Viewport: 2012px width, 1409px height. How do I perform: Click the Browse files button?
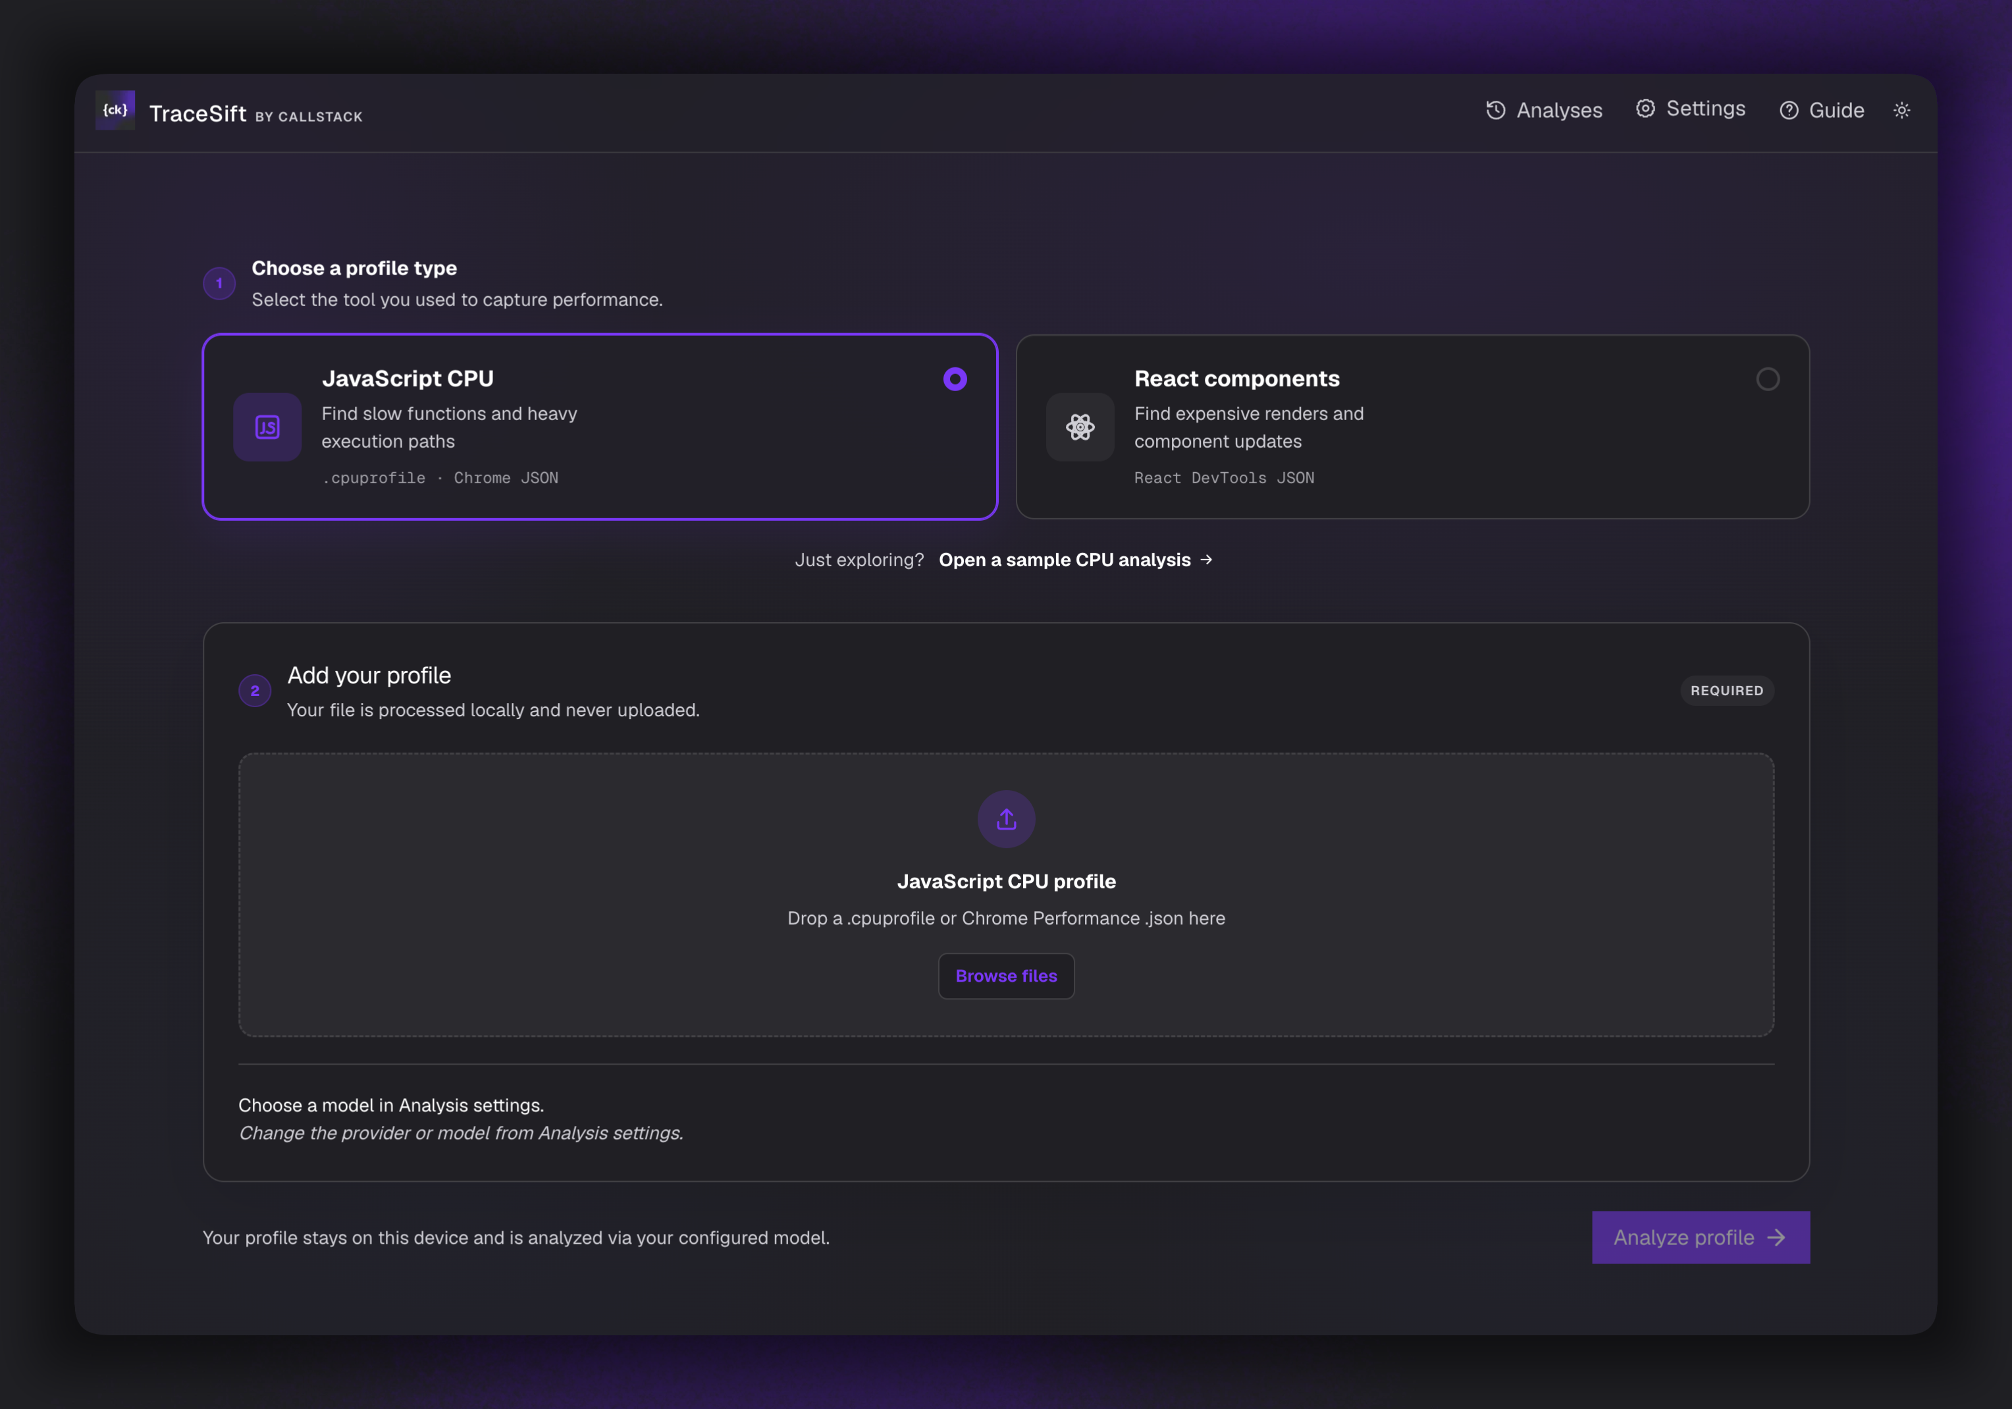point(1006,976)
